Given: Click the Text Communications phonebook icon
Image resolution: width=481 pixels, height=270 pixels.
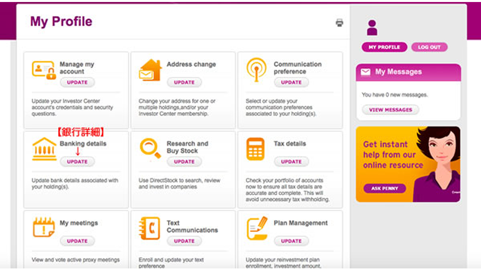Looking at the screenshot, I should point(150,228).
